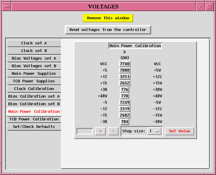Increase value with the red plus button

coord(100,131)
